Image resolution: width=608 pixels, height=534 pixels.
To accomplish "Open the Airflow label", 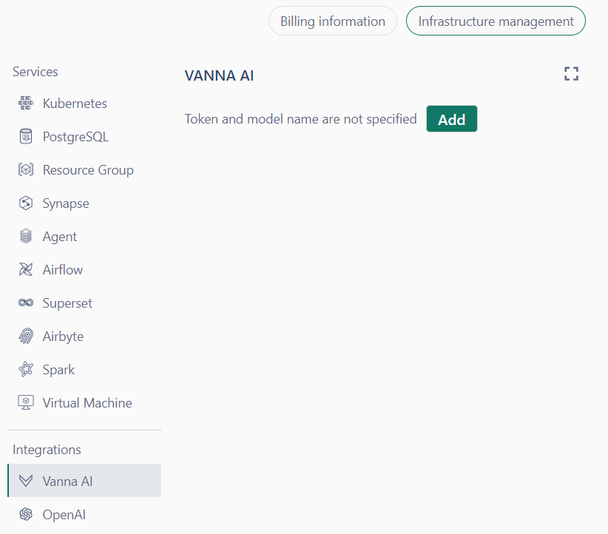I will [63, 270].
